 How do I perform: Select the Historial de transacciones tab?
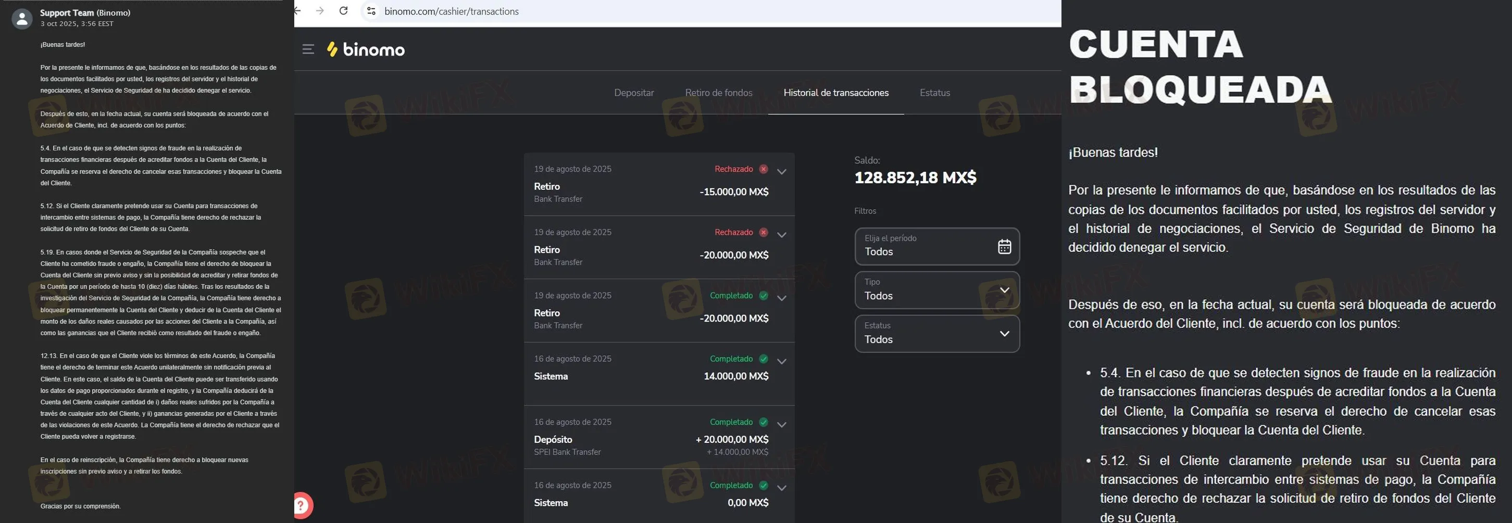click(836, 93)
